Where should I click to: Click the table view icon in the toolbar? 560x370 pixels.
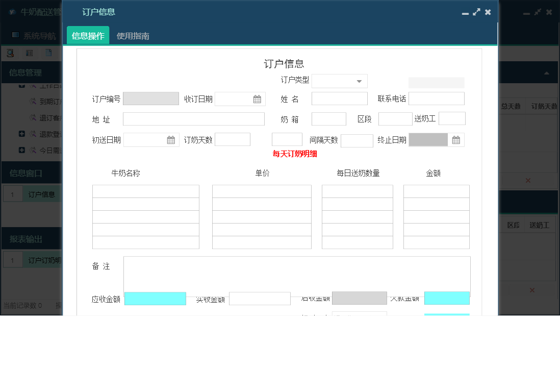pyautogui.click(x=29, y=53)
